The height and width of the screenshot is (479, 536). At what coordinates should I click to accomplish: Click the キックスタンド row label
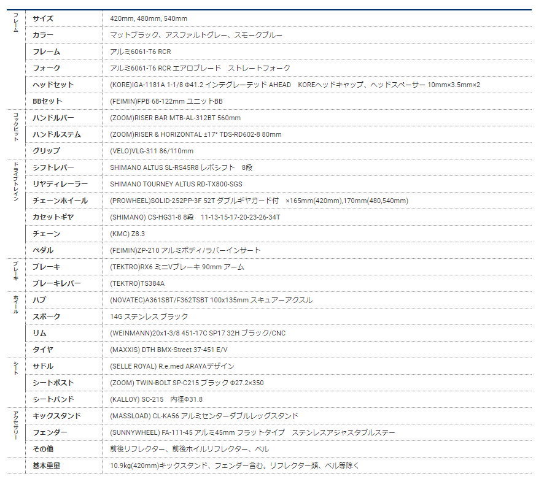click(56, 416)
